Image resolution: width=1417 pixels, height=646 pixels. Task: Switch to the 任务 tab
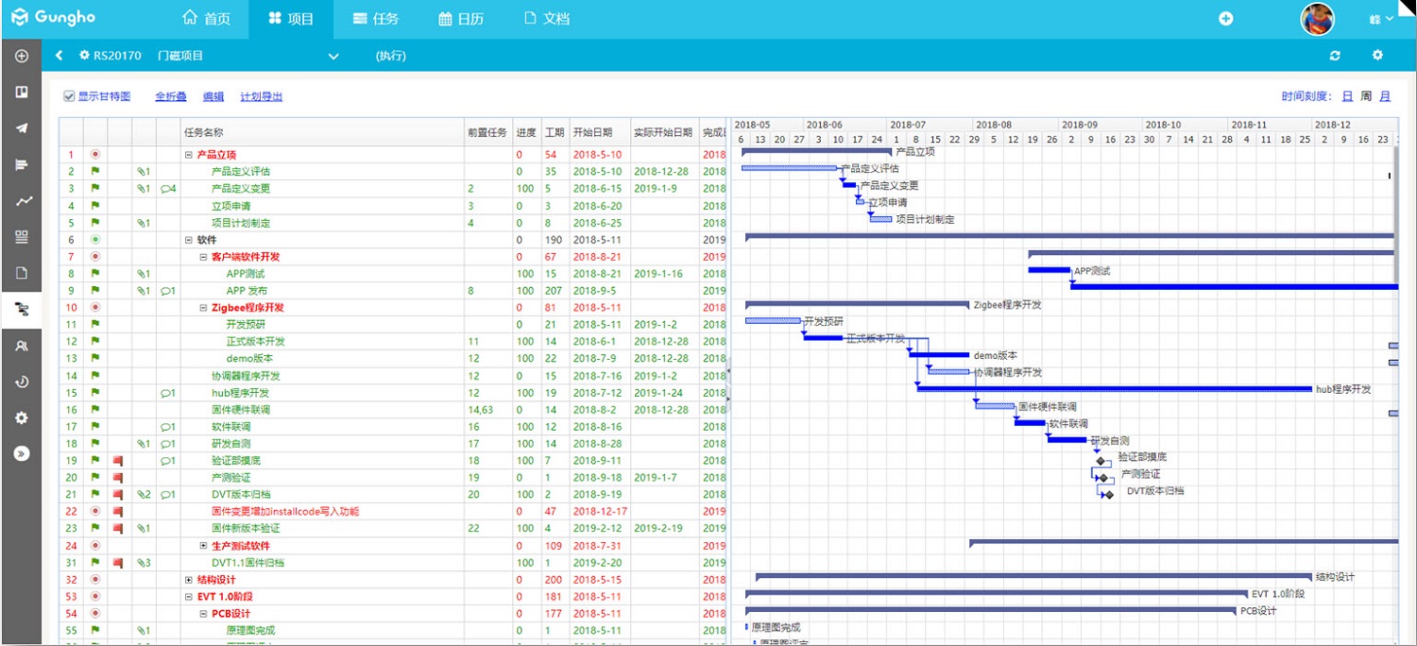click(x=375, y=19)
